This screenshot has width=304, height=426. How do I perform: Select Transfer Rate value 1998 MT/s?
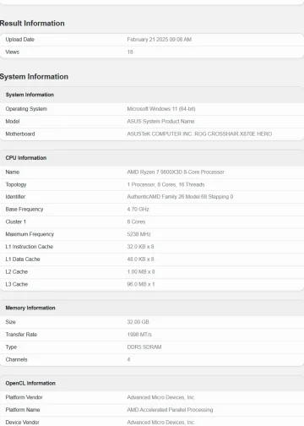pos(139,335)
